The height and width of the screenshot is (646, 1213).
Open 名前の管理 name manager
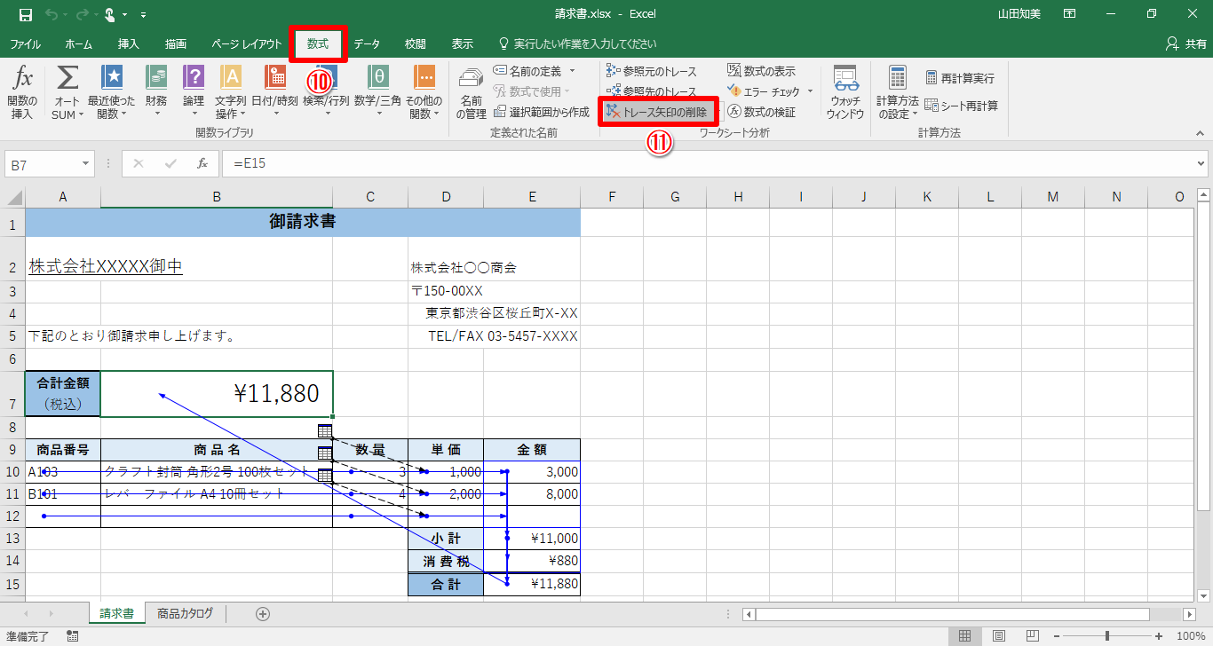pos(471,93)
